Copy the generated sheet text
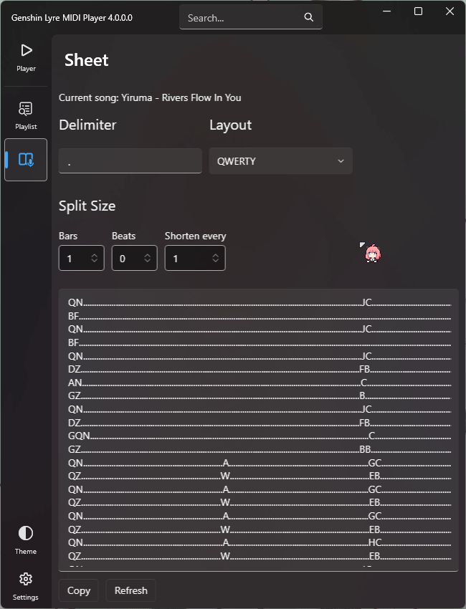The width and height of the screenshot is (466, 609). 78,590
